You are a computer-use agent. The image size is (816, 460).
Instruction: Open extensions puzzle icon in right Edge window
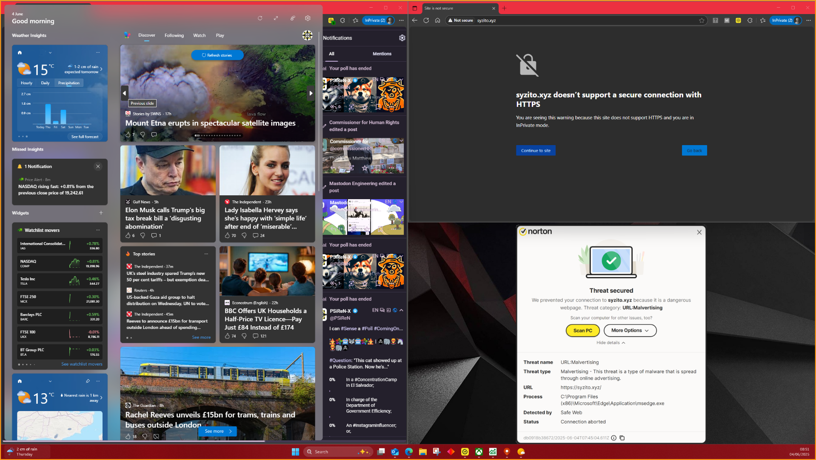click(x=750, y=20)
